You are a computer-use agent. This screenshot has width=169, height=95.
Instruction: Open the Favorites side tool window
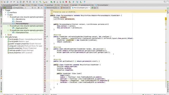[1, 74]
